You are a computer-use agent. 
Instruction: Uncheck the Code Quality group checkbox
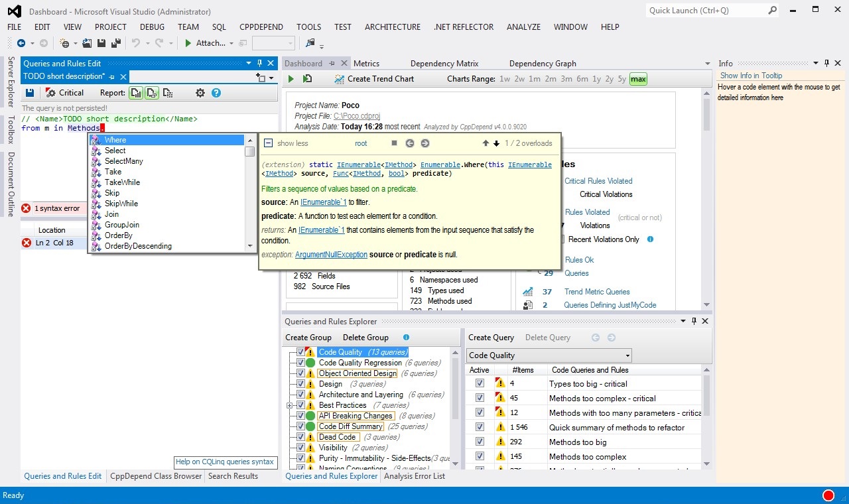(x=301, y=352)
